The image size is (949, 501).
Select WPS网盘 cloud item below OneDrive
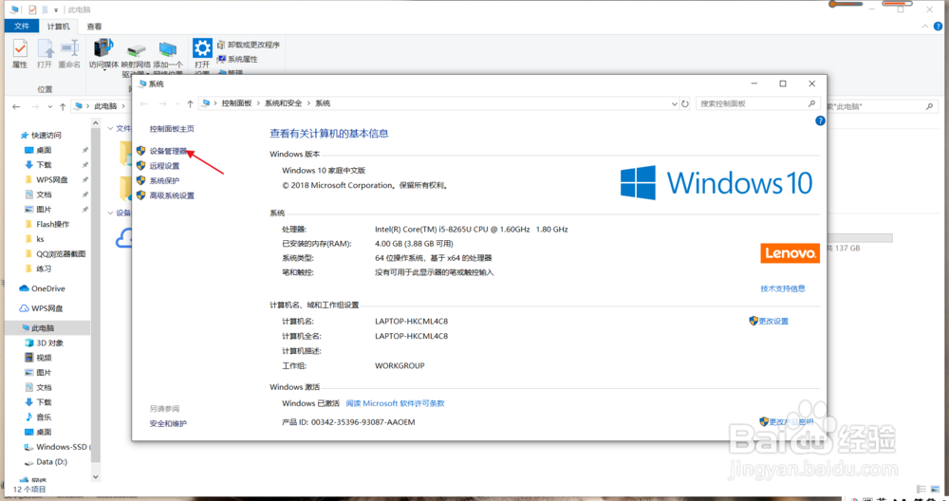(x=47, y=308)
